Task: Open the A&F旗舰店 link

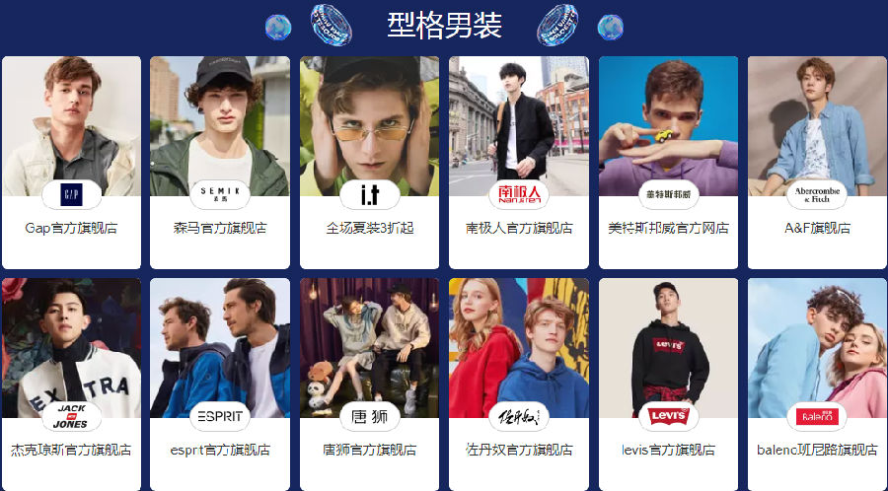Action: pos(817,228)
